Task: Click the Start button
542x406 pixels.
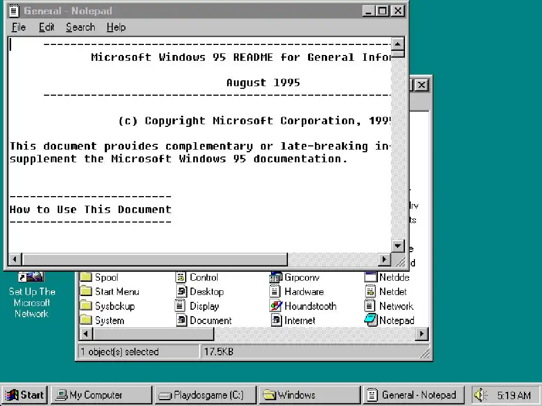Action: (24, 395)
